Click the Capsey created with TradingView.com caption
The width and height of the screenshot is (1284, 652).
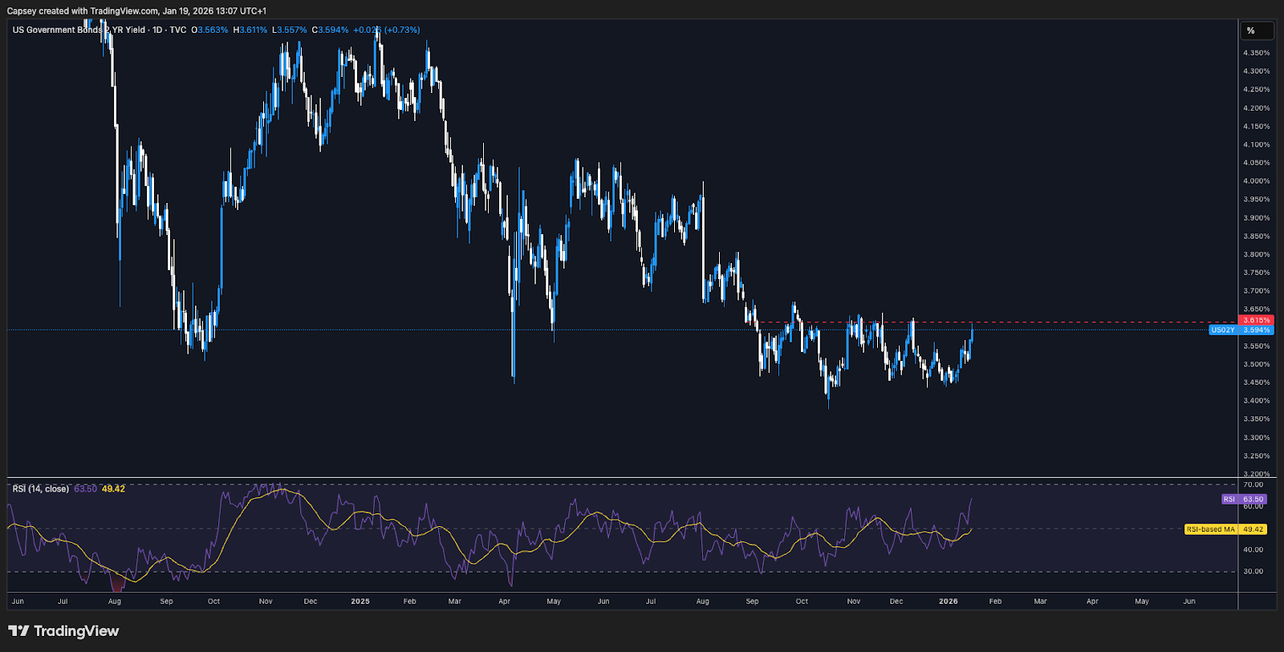136,10
